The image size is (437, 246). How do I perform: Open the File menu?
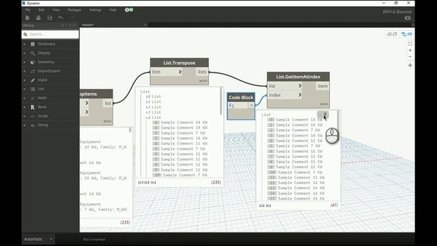pyautogui.click(x=27, y=10)
